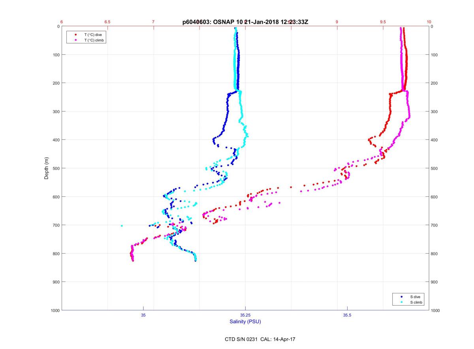The image size is (474, 349).
Task: Click depth tick 800 on right-hand axis
Action: [435, 254]
